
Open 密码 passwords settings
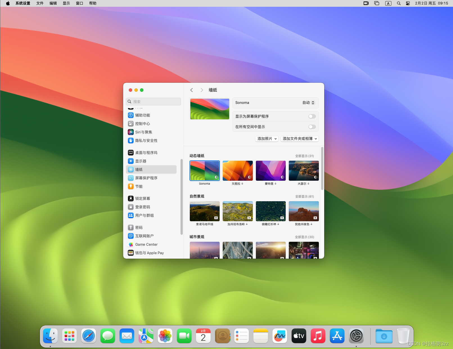coord(151,227)
